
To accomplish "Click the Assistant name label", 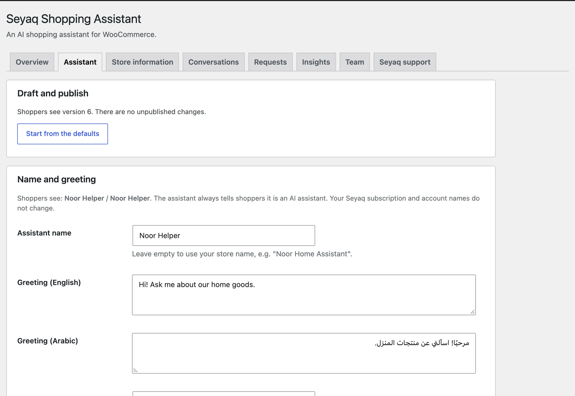I will pos(44,233).
